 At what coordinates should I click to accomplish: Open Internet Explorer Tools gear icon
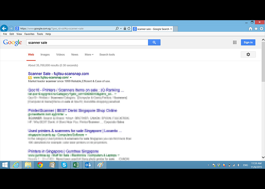click(261, 29)
